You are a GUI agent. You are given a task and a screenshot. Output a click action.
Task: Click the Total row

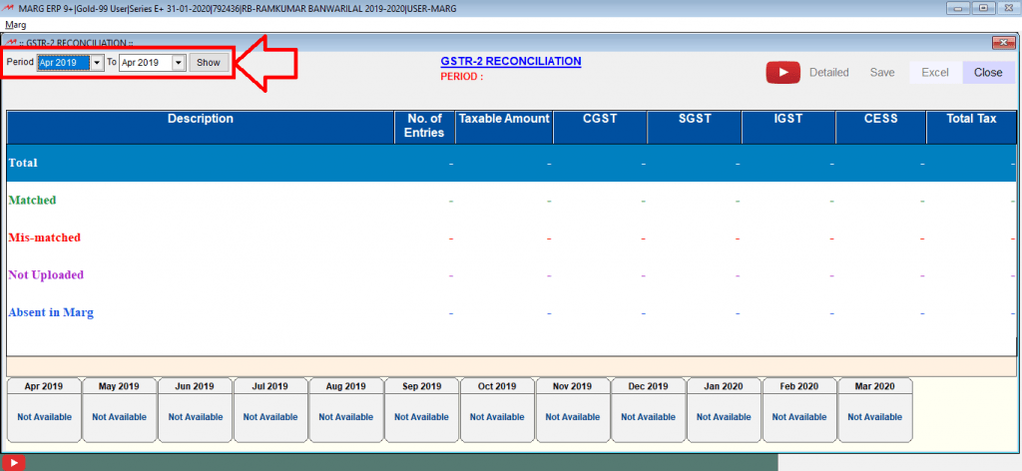512,163
